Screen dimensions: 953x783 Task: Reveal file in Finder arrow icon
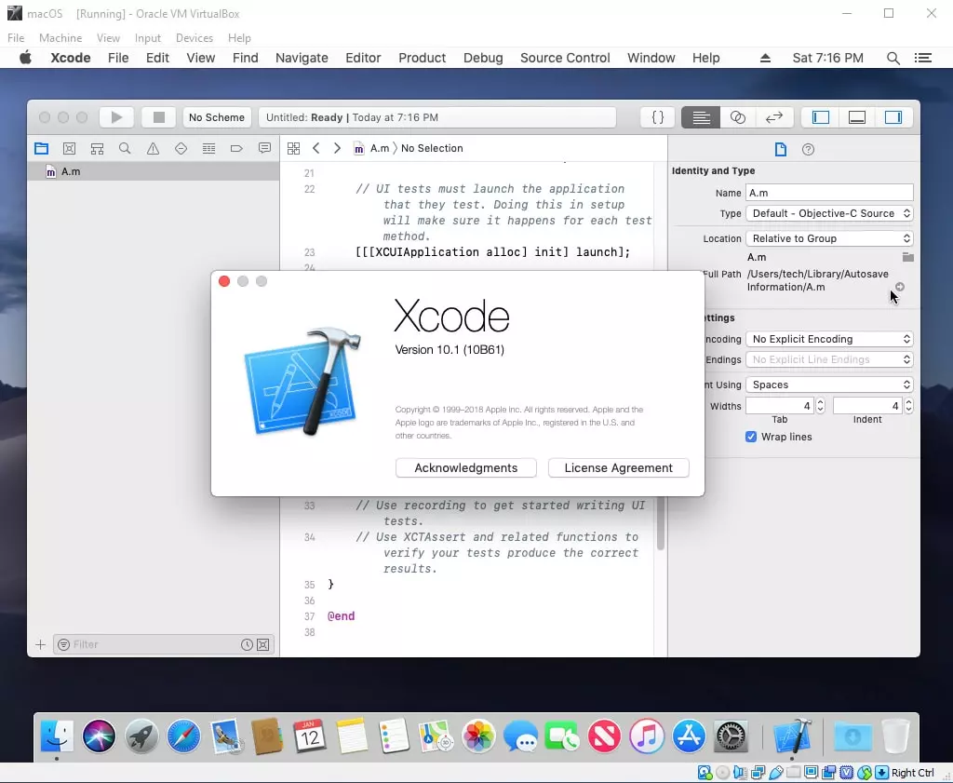coord(900,287)
